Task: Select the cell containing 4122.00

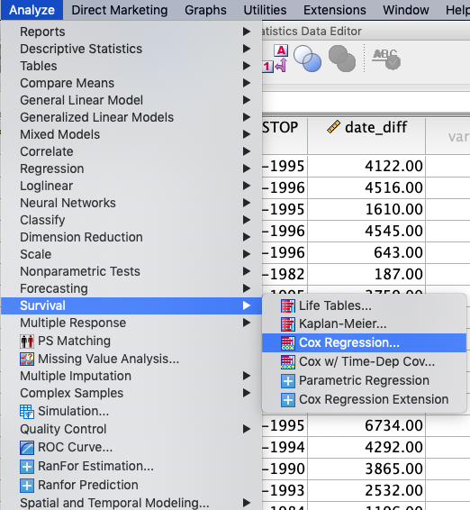Action: [x=366, y=166]
